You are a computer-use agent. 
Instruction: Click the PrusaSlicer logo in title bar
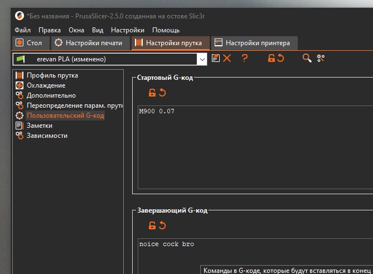[20, 16]
